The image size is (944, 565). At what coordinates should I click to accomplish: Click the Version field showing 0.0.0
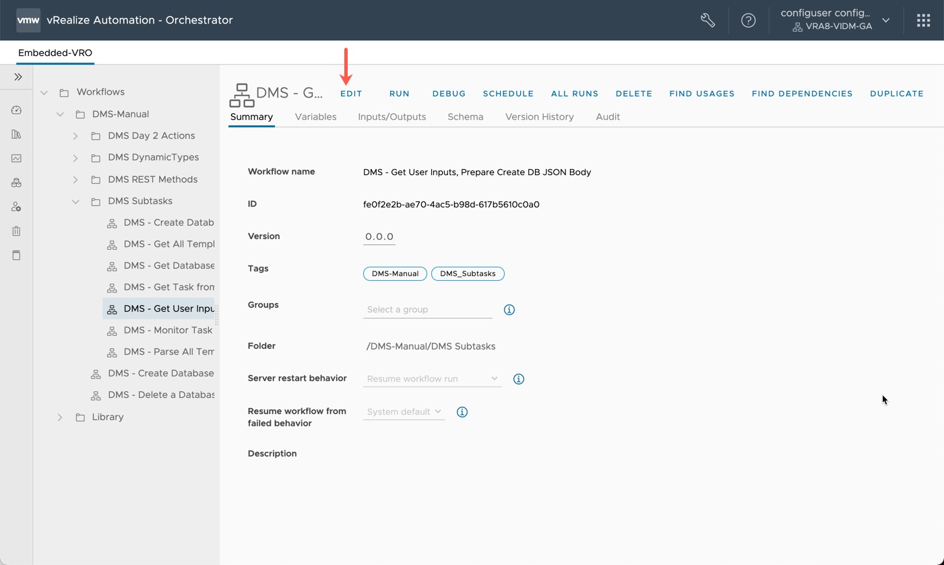[x=379, y=236]
